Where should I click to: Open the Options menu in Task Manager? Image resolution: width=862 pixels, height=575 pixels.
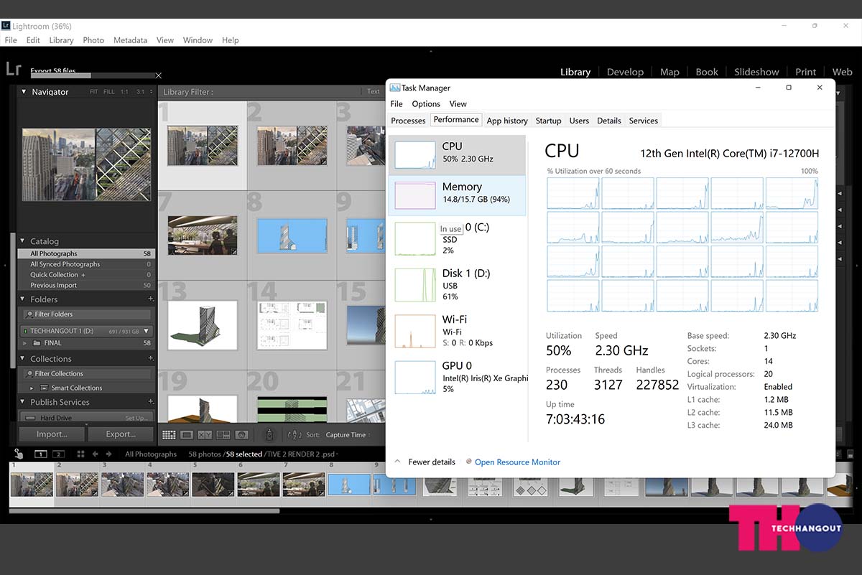[x=426, y=104]
